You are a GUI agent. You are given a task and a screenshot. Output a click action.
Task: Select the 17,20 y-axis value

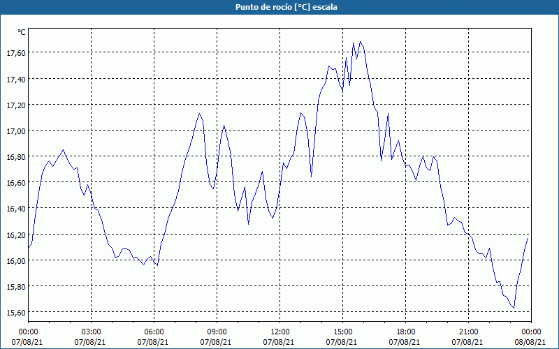point(16,105)
